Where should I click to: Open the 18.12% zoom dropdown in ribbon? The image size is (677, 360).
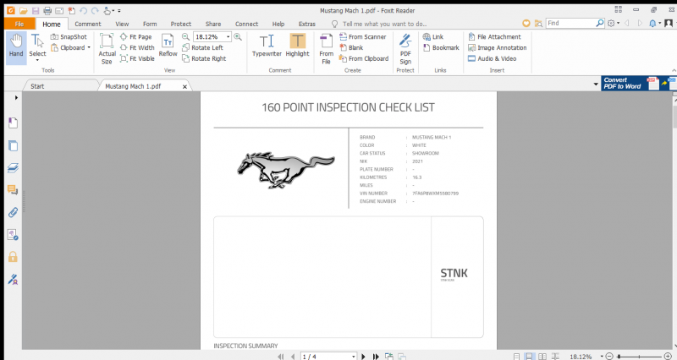tap(228, 36)
